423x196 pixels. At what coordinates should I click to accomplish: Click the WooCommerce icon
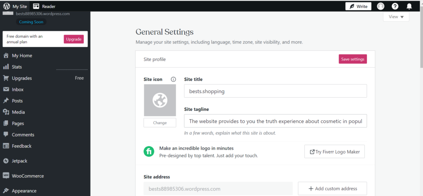tap(6, 176)
